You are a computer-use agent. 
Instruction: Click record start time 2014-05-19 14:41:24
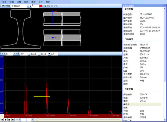pos(150,27)
